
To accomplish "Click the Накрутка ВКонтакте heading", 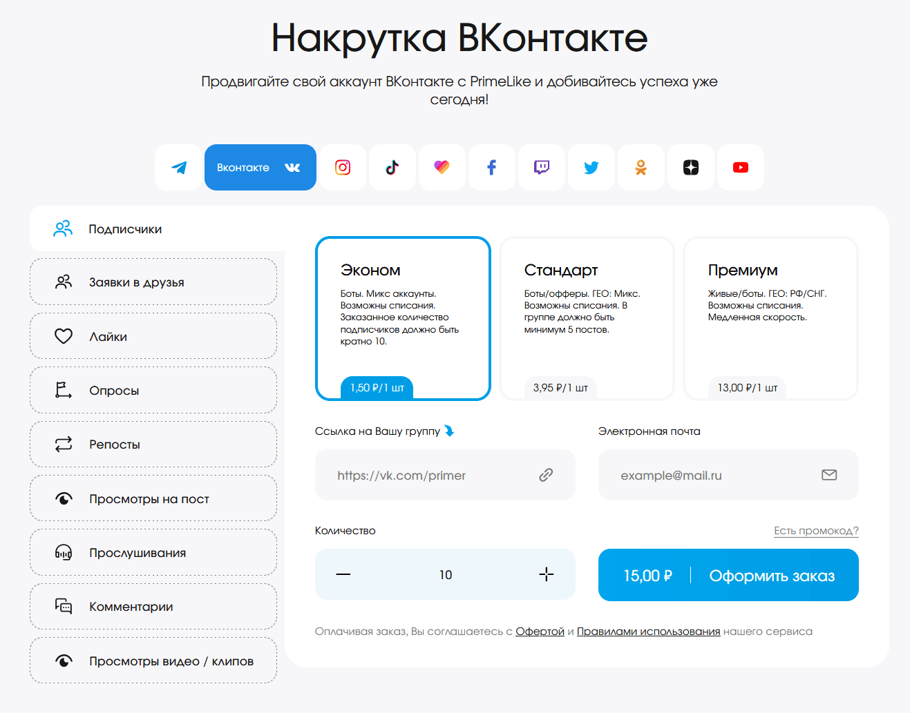I will click(459, 38).
